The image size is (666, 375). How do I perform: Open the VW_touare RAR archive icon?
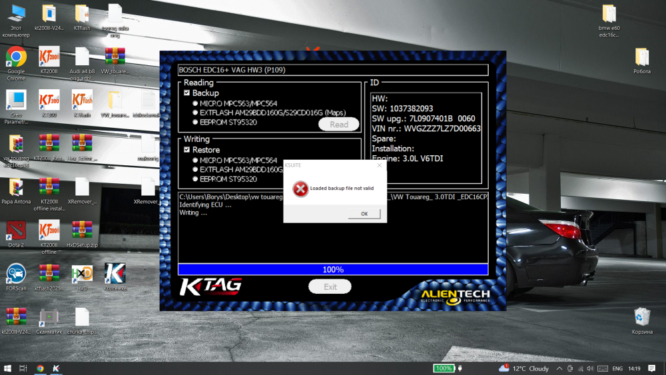pyautogui.click(x=115, y=61)
